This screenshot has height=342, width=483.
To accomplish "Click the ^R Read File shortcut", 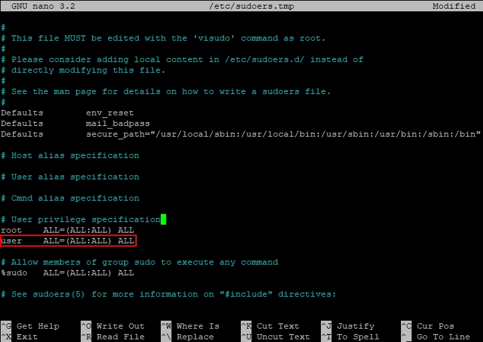I will (113, 337).
